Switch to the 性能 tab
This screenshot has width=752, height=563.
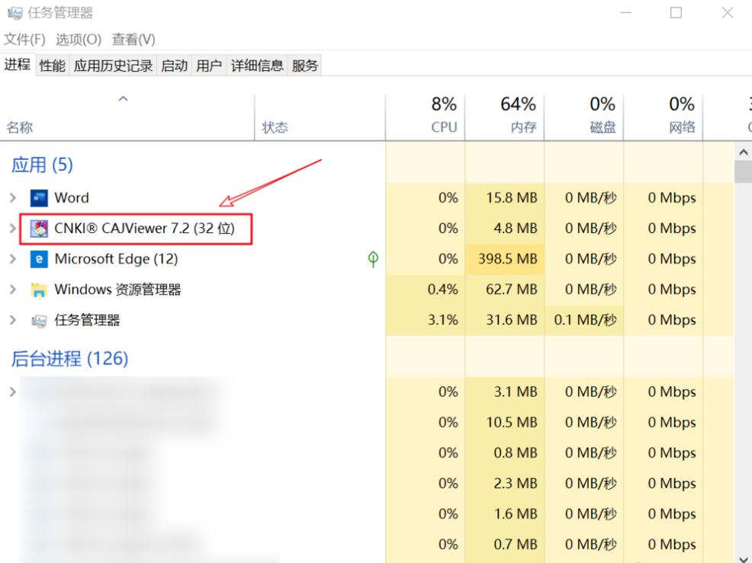(x=53, y=66)
